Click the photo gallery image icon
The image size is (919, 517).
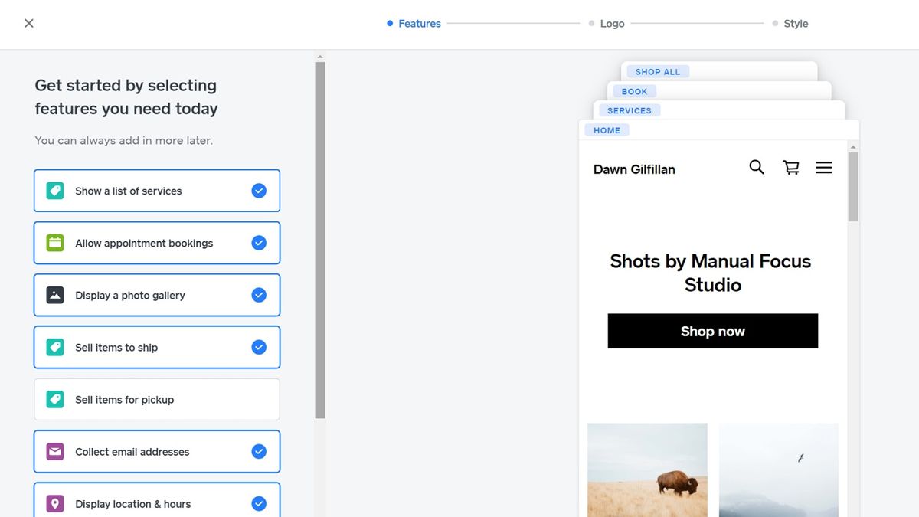click(54, 294)
